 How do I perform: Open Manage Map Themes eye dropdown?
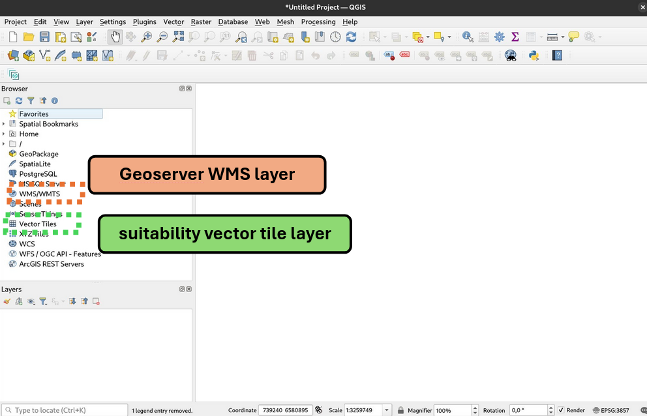tap(31, 301)
